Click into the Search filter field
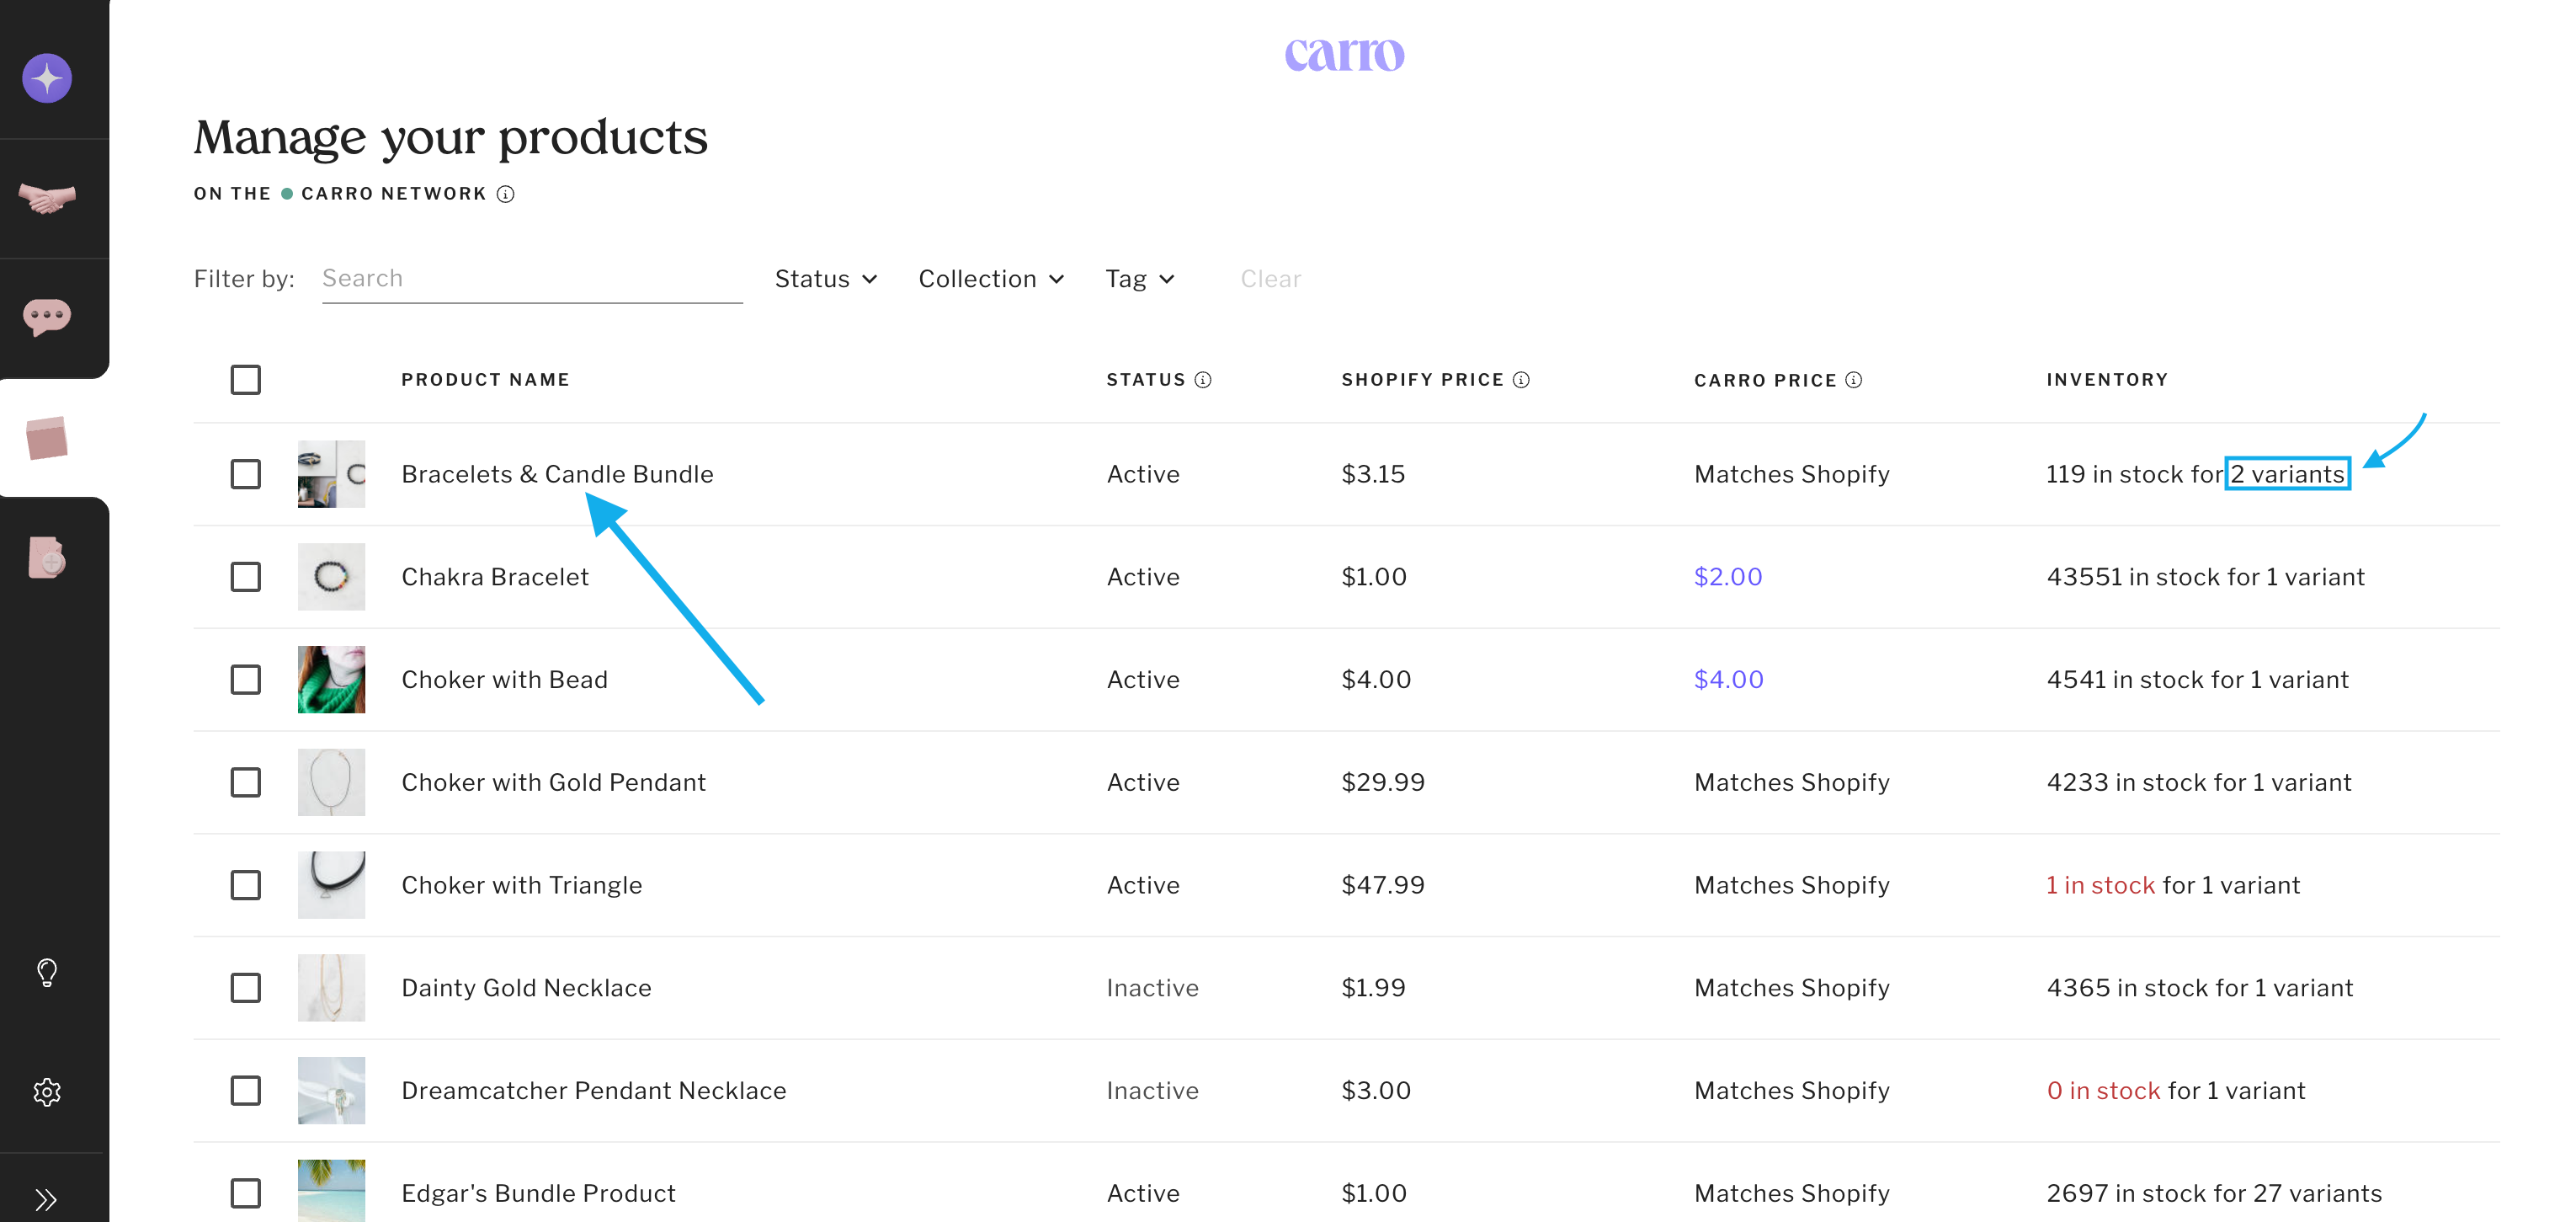 tap(531, 280)
